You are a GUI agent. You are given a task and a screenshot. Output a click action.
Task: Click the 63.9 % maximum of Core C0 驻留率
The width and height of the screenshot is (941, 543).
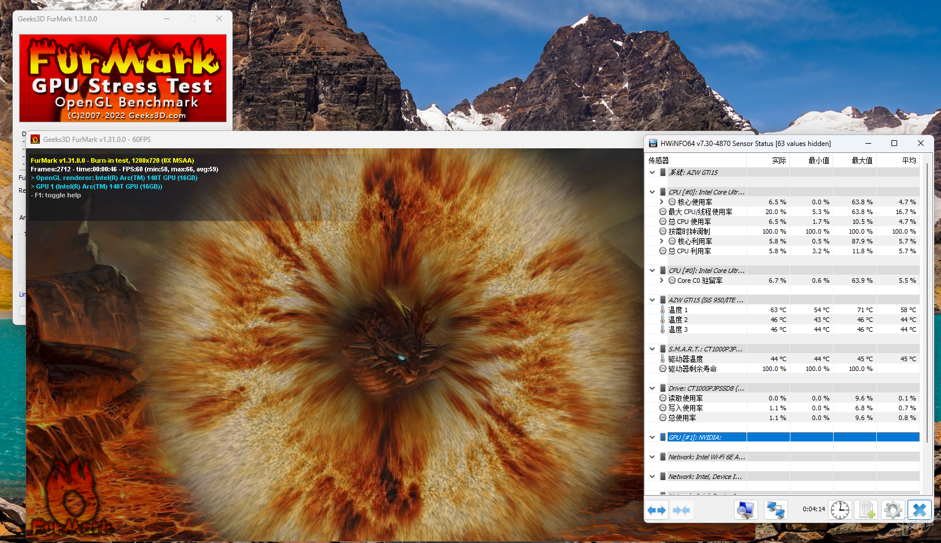pyautogui.click(x=862, y=280)
